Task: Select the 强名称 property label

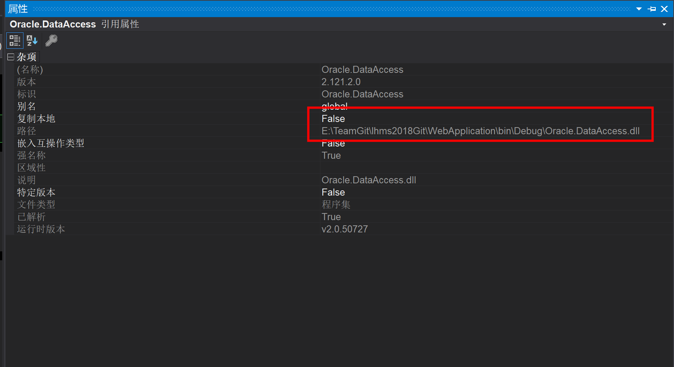Action: point(31,155)
